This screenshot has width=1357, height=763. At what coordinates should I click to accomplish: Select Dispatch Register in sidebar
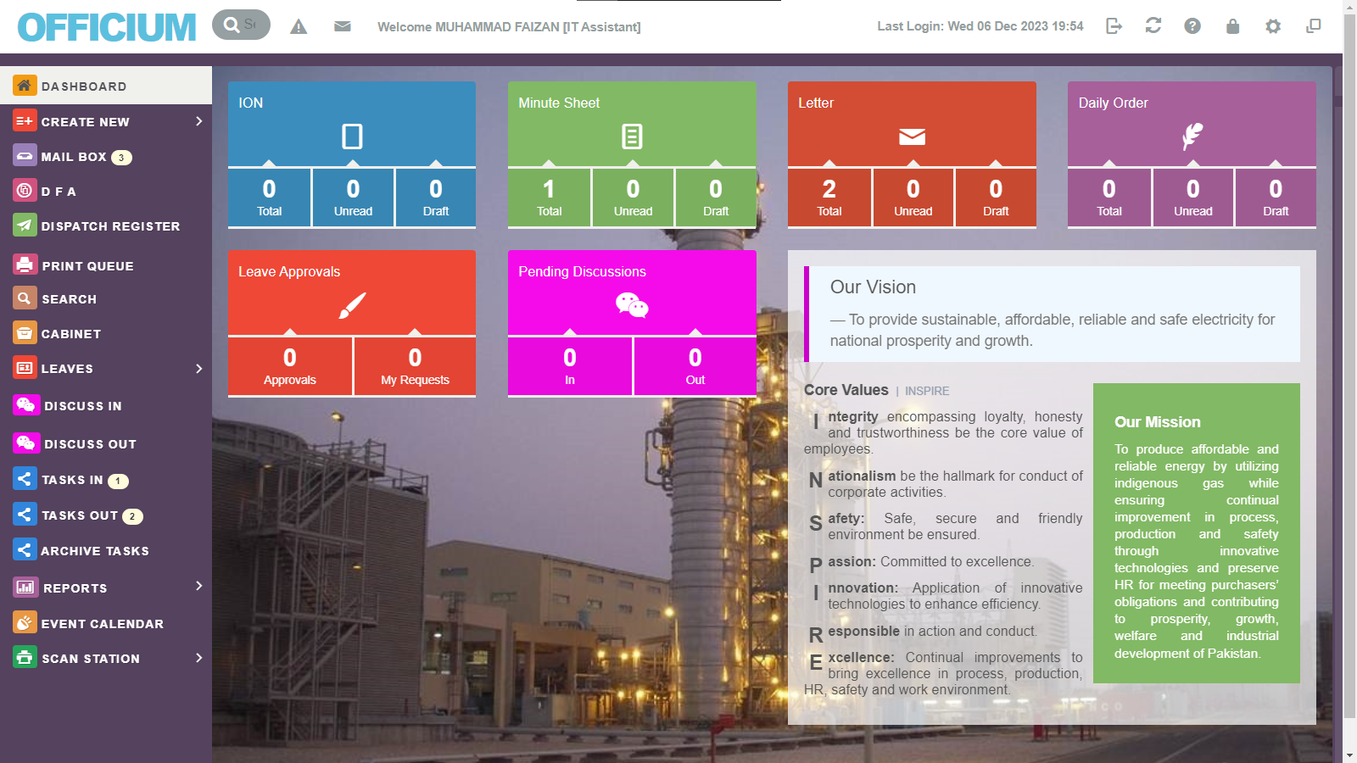coord(110,226)
